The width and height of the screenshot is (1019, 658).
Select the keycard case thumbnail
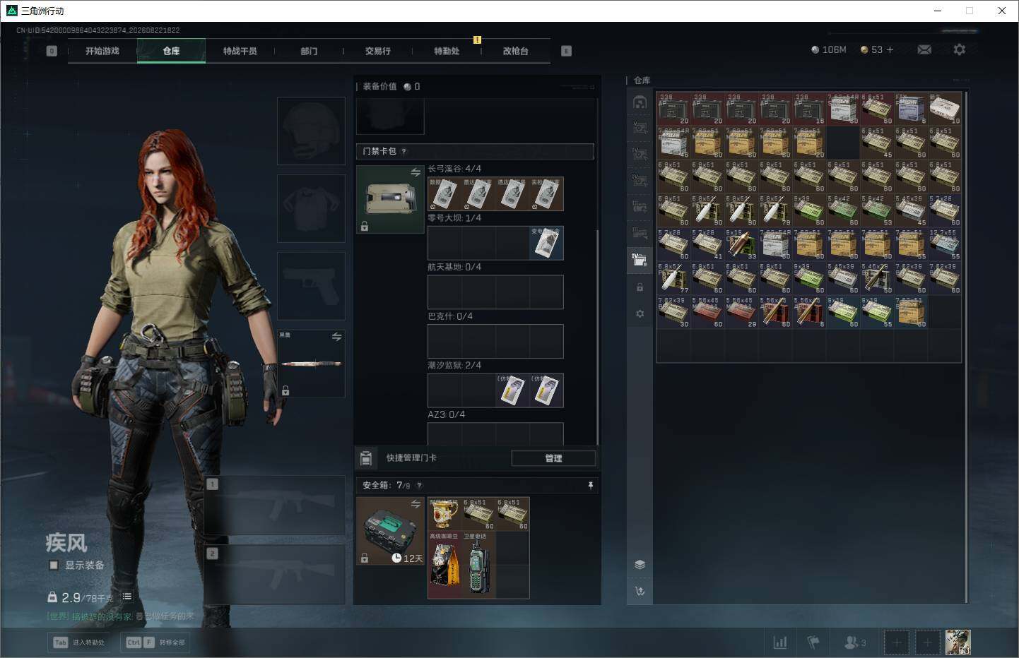pos(390,199)
